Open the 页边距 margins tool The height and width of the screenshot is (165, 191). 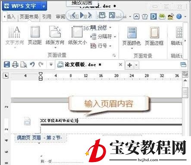click(x=35, y=35)
